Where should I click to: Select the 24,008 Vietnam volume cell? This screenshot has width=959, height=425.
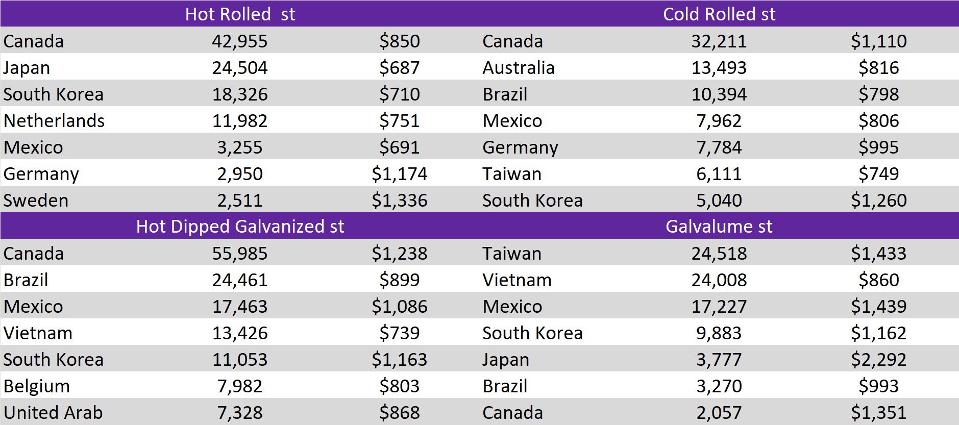point(719,280)
